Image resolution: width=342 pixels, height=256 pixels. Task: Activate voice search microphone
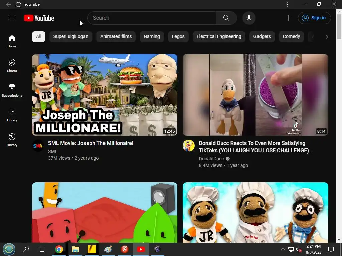coord(249,18)
